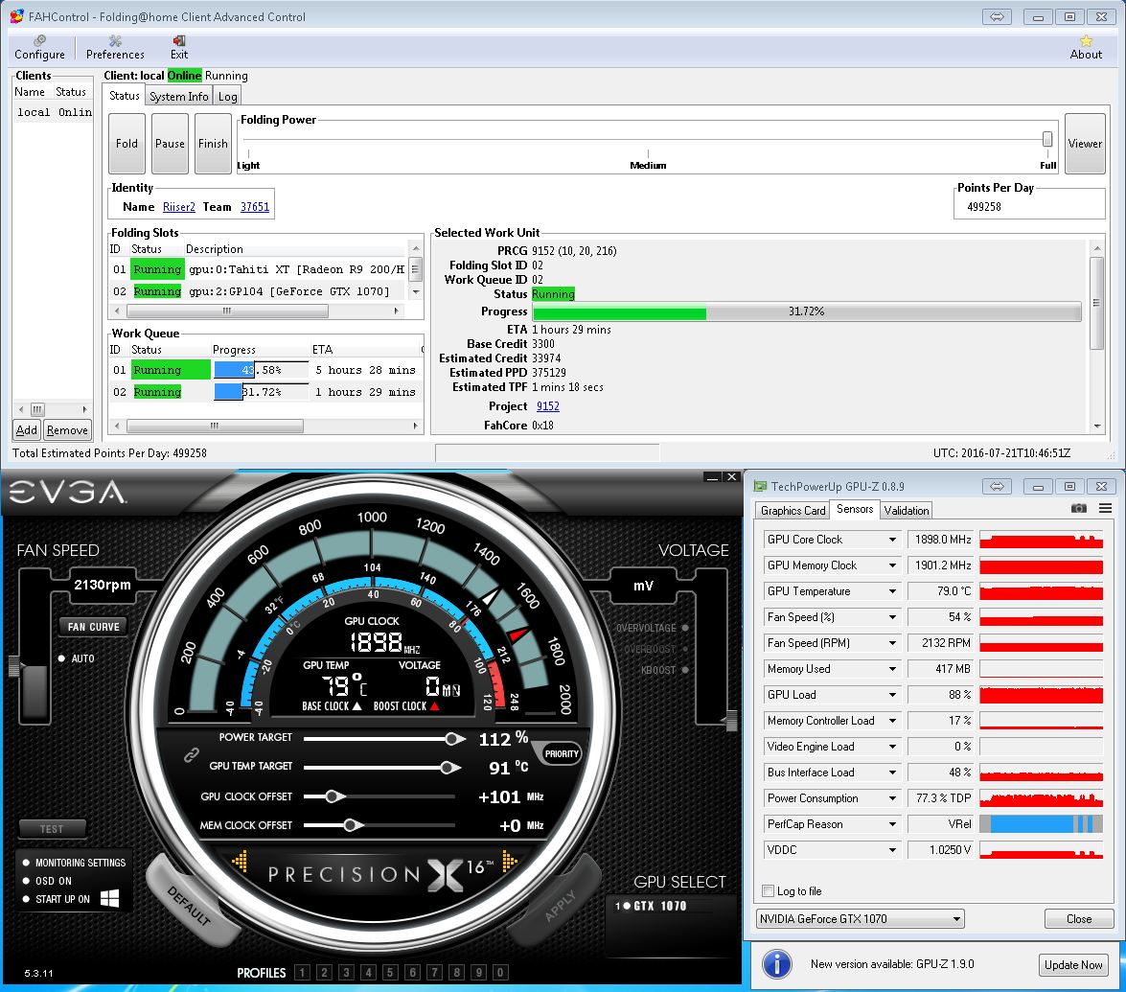Image resolution: width=1126 pixels, height=992 pixels.
Task: Close the EVGA Precision X window
Action: [x=731, y=477]
